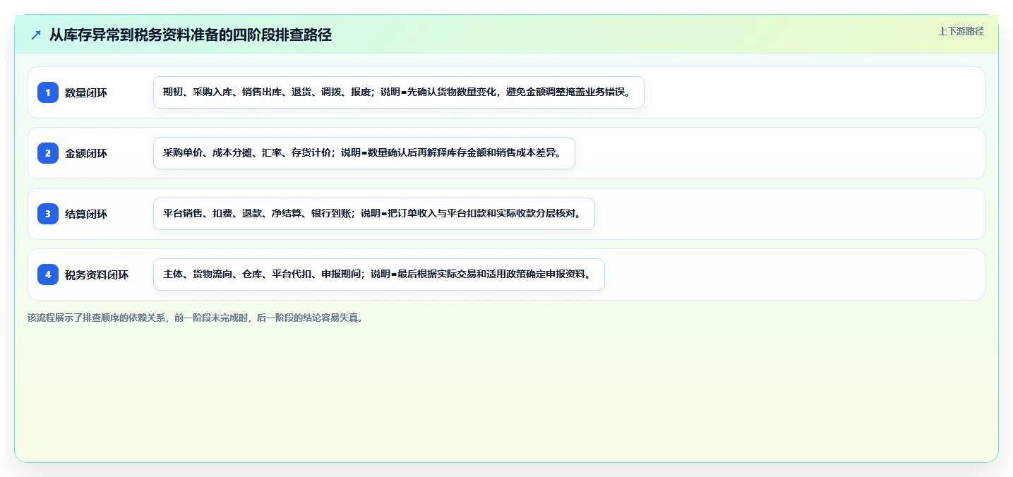Screen dimensions: 1013x477
Task: Open the description box starting 期初、采购入库
Action: pos(399,92)
